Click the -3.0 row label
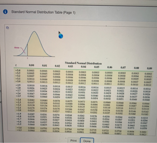157x143 pixels. click(x=18, y=81)
